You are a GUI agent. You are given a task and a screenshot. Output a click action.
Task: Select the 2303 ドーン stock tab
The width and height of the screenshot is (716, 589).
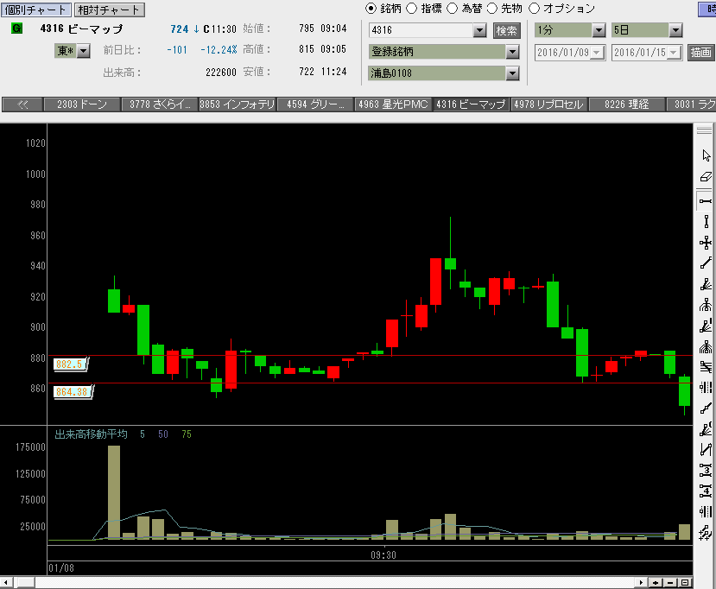pyautogui.click(x=82, y=104)
